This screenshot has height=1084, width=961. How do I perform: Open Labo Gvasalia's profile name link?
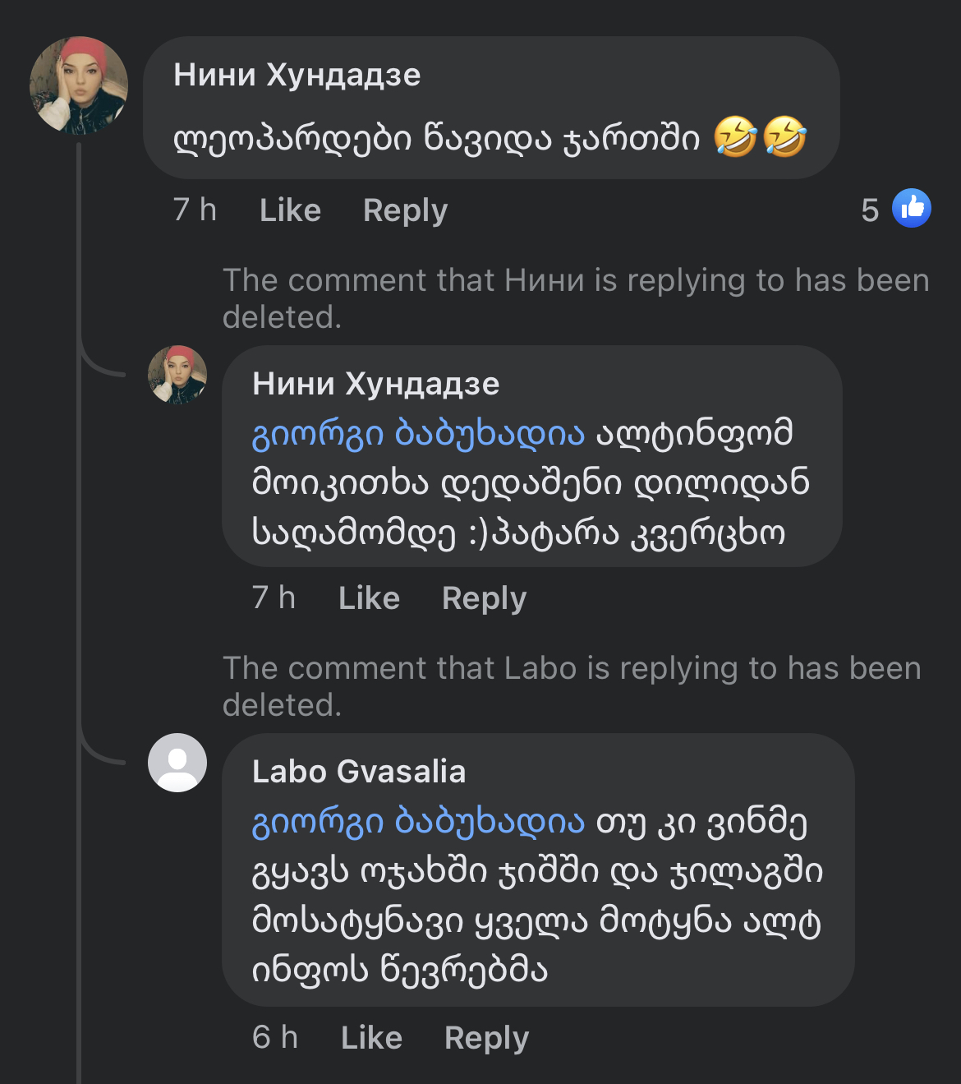[359, 772]
